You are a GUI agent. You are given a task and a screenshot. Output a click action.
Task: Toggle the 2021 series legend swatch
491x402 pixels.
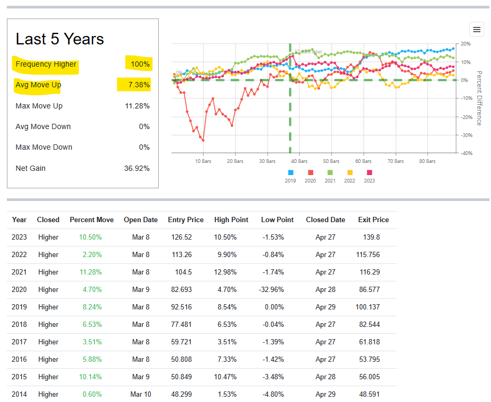[x=330, y=172]
